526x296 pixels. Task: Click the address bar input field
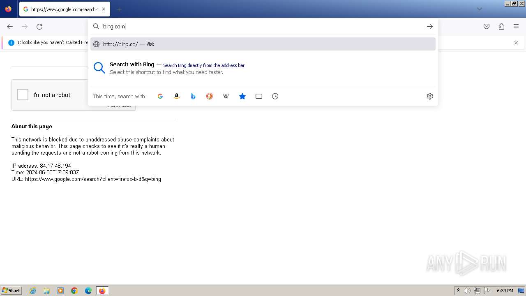pyautogui.click(x=263, y=26)
